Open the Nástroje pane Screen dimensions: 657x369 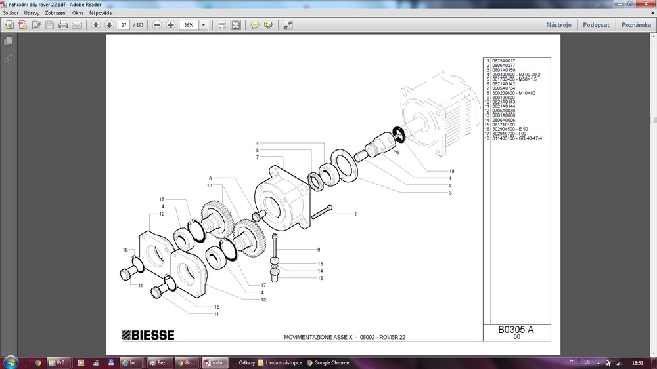[x=558, y=25]
